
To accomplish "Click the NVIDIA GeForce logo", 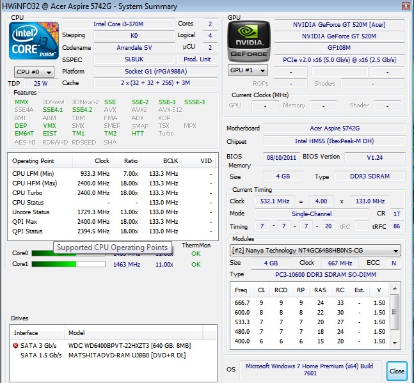I will (x=249, y=42).
